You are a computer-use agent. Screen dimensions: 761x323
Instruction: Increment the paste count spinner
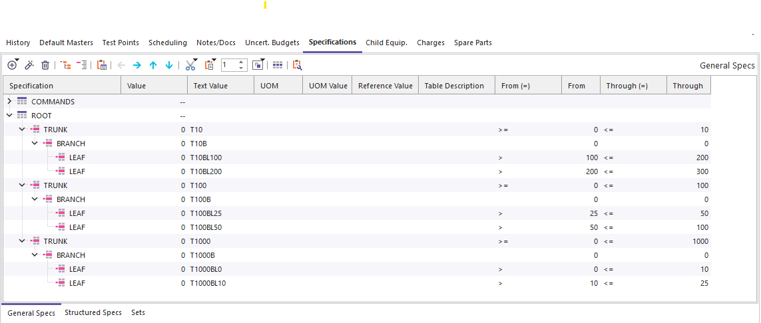pyautogui.click(x=242, y=62)
